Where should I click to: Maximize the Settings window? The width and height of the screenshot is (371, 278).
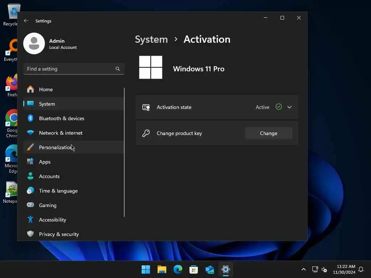(x=282, y=18)
